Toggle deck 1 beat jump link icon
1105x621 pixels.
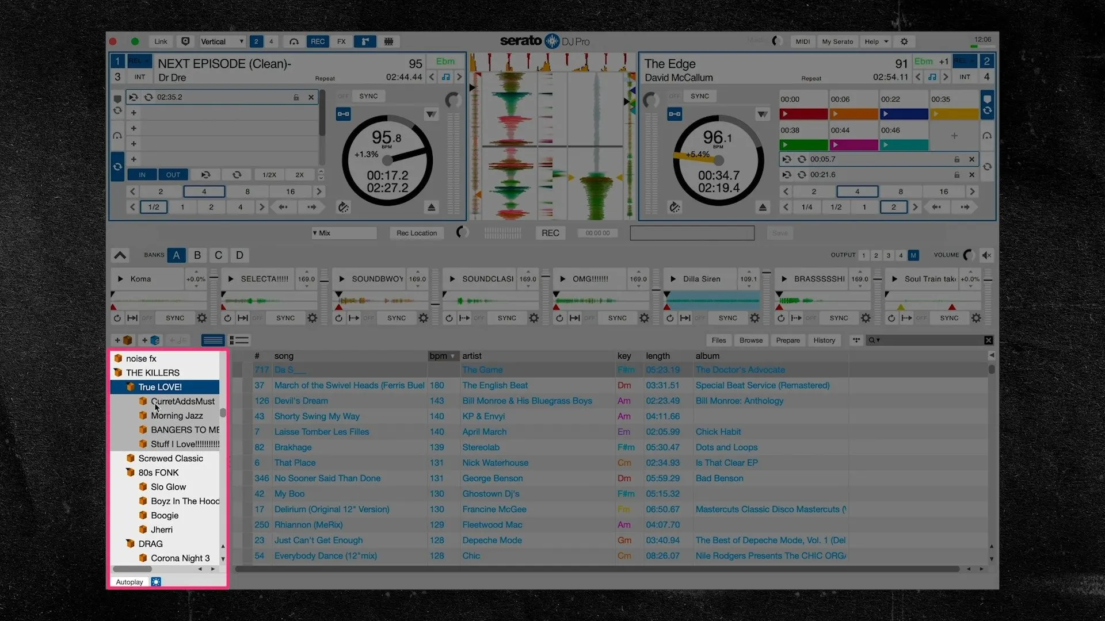pyautogui.click(x=344, y=114)
